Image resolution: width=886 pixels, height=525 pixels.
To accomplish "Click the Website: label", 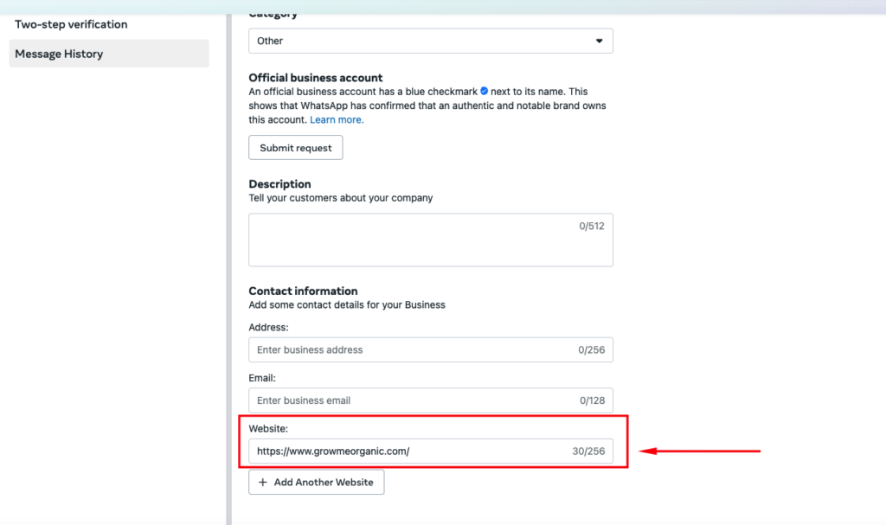I will (268, 428).
